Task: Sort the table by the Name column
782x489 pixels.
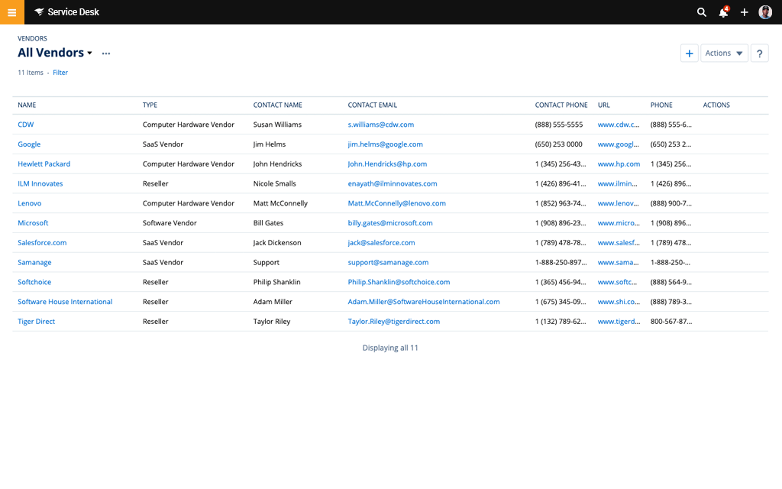Action: [x=27, y=105]
